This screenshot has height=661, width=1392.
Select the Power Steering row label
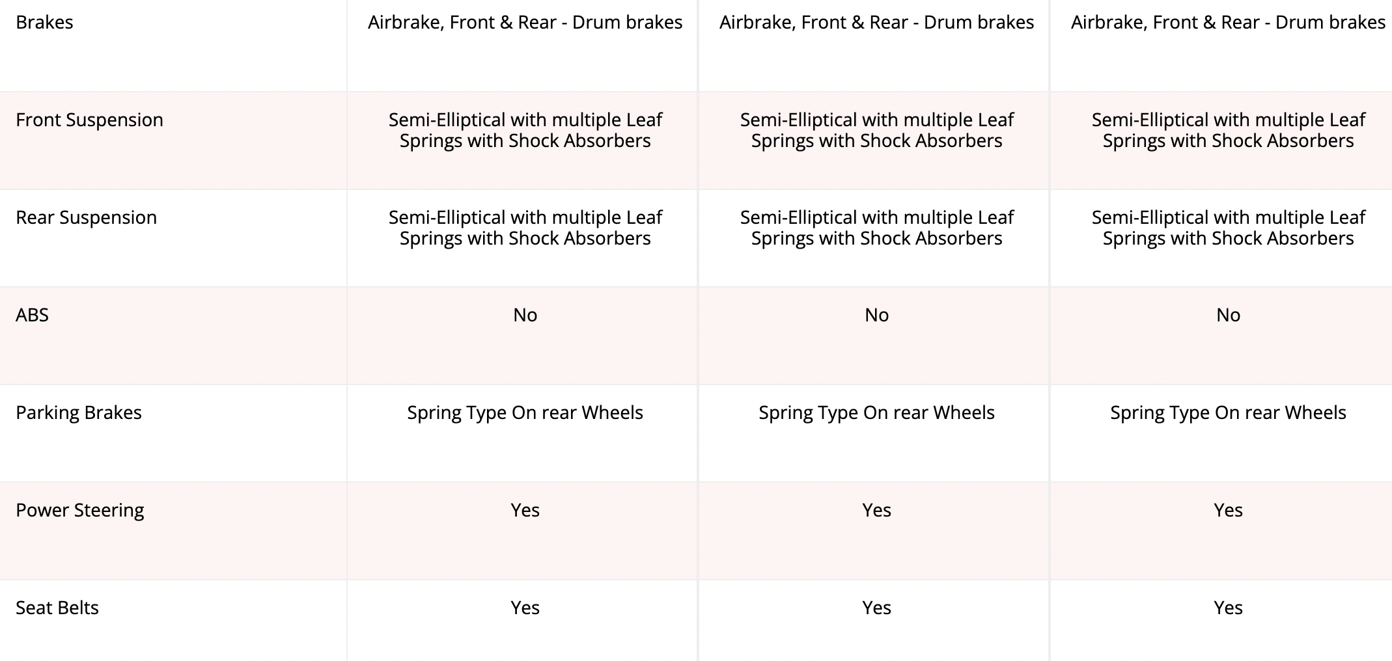click(79, 510)
